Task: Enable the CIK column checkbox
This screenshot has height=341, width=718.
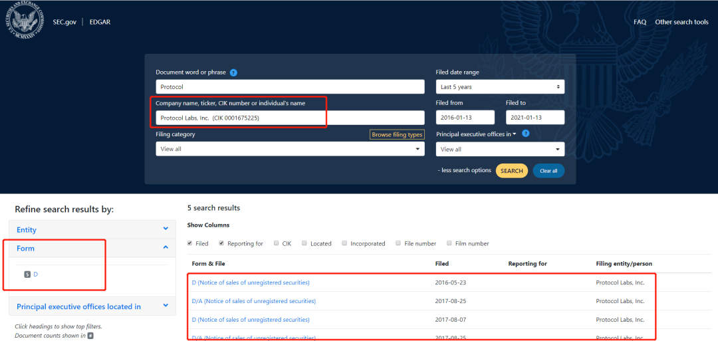Action: pos(276,243)
